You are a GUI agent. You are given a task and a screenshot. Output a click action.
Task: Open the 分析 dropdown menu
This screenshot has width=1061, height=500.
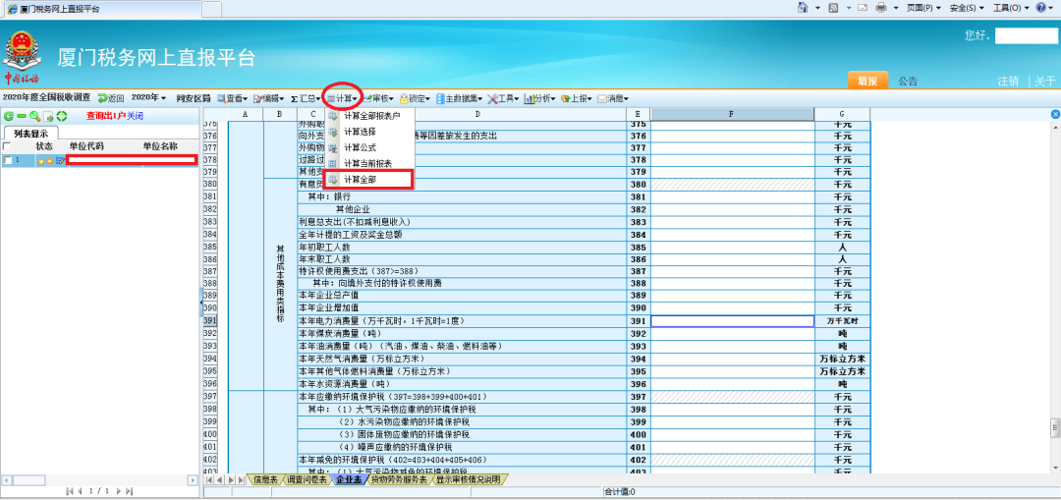tap(540, 98)
